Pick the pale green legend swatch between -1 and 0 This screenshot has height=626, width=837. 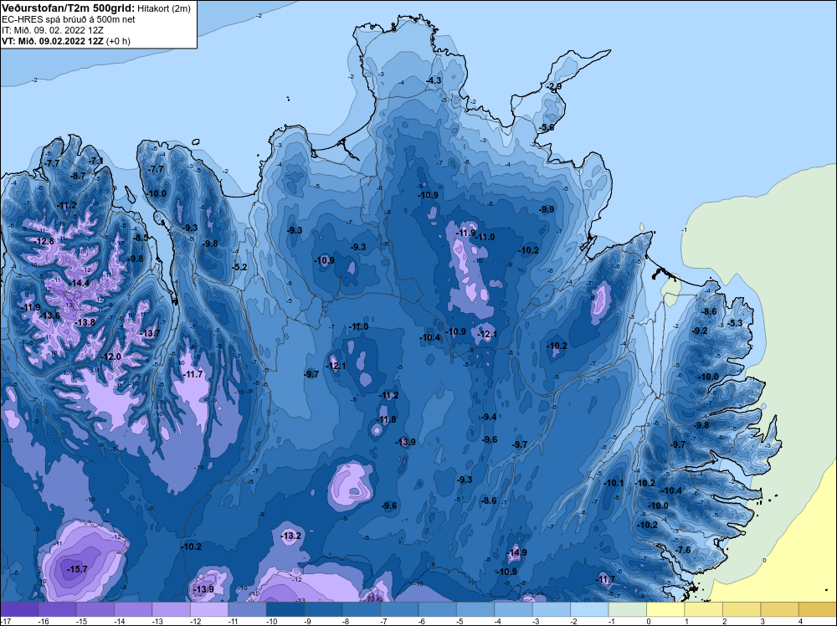[x=628, y=609]
